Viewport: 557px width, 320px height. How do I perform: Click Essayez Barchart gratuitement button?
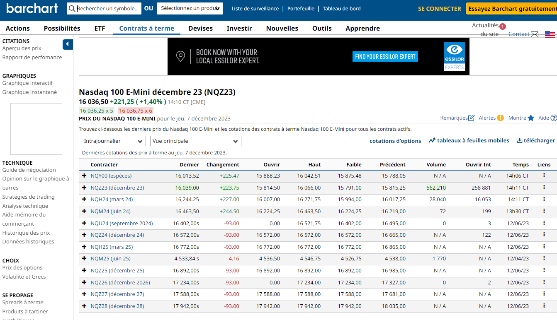click(x=512, y=9)
